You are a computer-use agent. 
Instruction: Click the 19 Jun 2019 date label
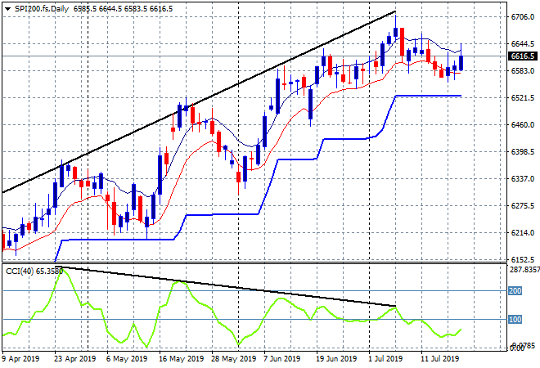tap(336, 359)
